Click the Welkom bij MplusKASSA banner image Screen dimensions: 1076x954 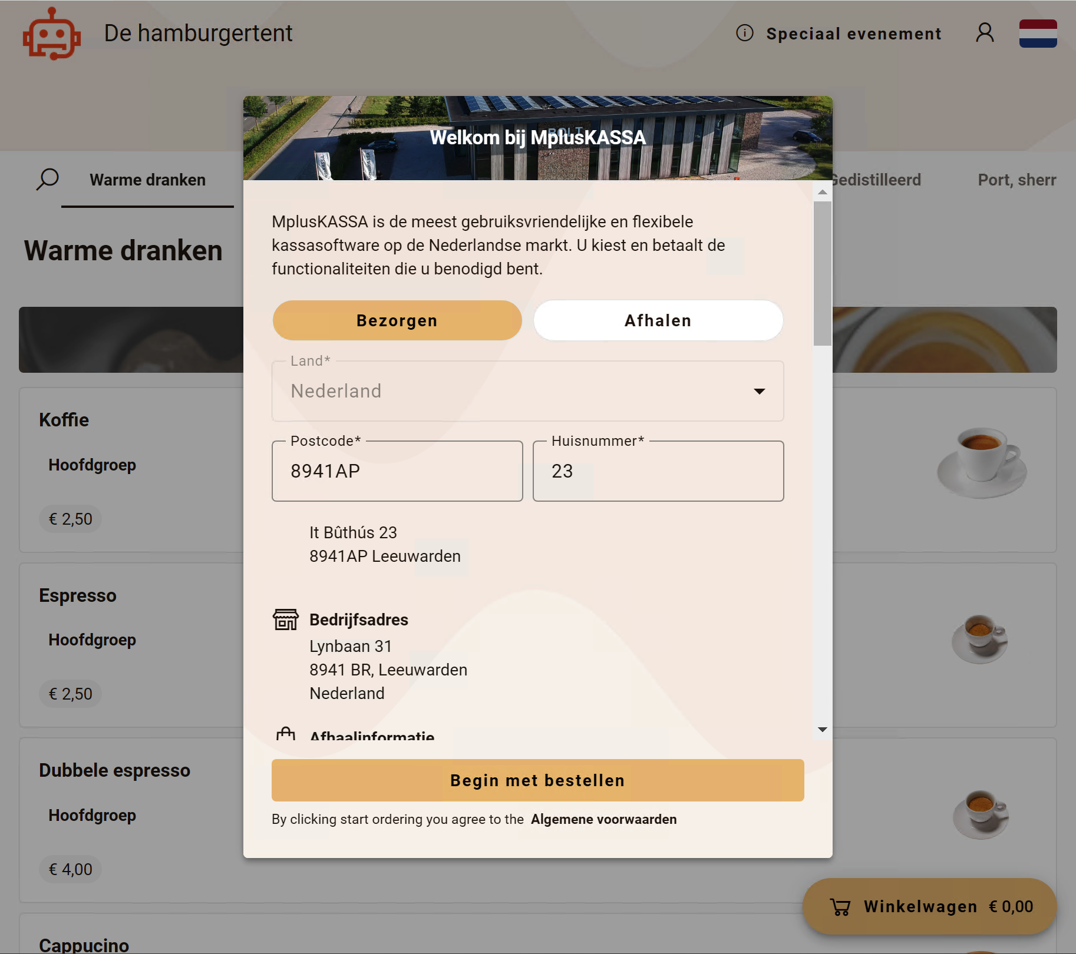tap(538, 138)
